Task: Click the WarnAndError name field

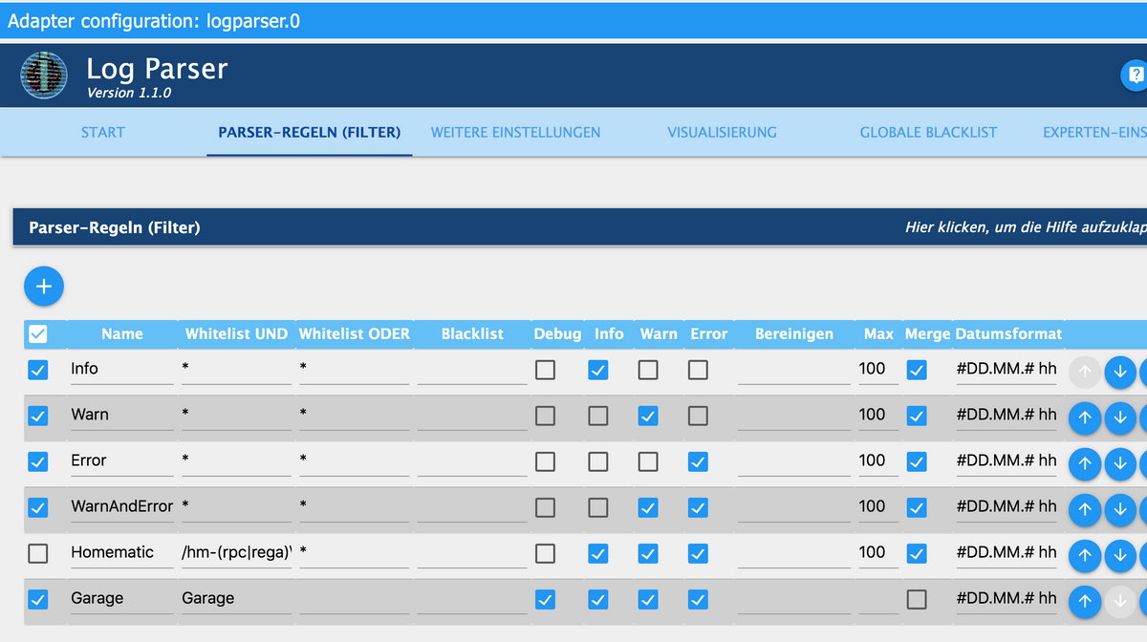Action: pyautogui.click(x=122, y=507)
